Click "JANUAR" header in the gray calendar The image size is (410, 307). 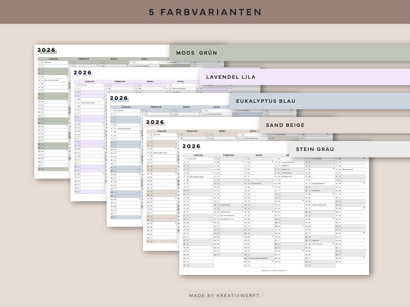pyautogui.click(x=198, y=155)
